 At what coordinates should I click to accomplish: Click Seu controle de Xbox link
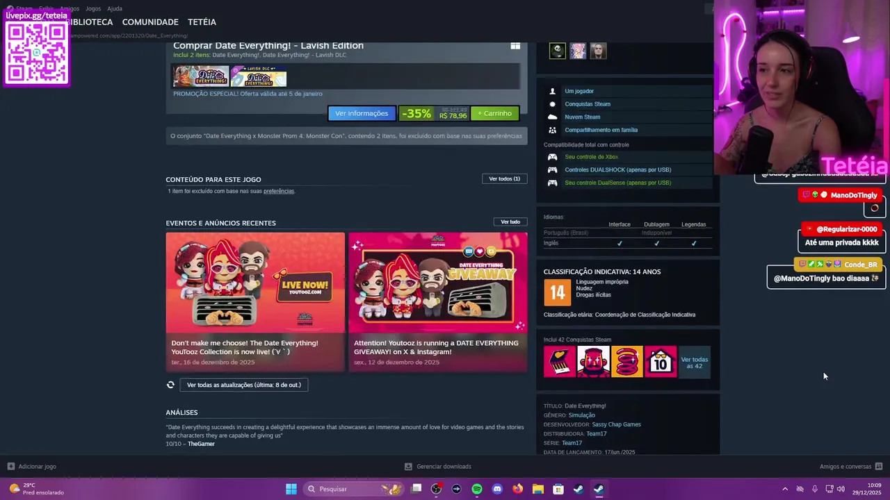[591, 157]
